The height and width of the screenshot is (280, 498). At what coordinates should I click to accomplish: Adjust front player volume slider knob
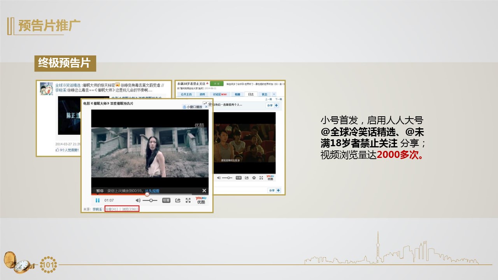tap(151, 200)
